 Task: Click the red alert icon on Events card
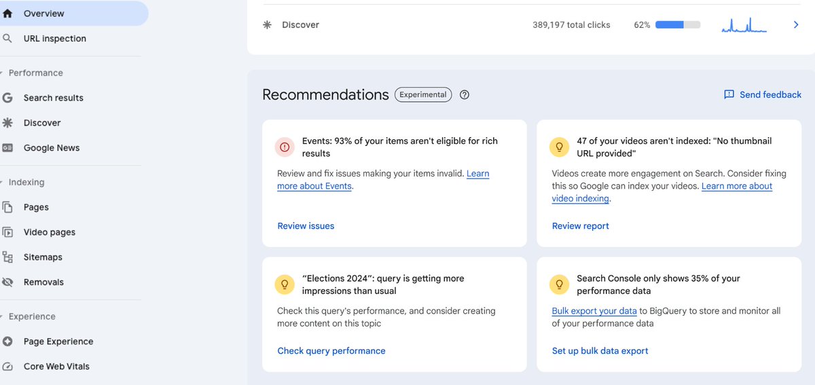pos(285,147)
